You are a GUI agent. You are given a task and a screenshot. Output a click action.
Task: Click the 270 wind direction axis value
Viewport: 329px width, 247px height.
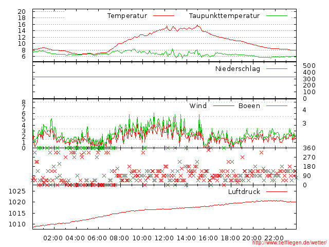point(309,157)
